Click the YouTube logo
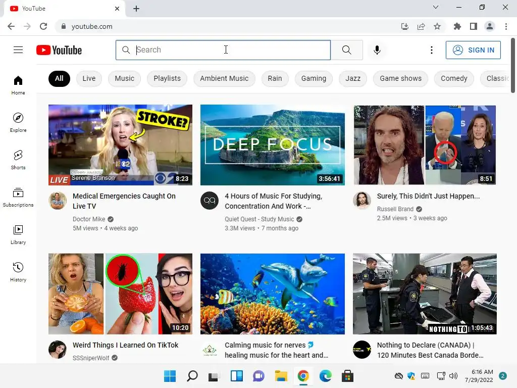The width and height of the screenshot is (517, 388). pyautogui.click(x=59, y=50)
